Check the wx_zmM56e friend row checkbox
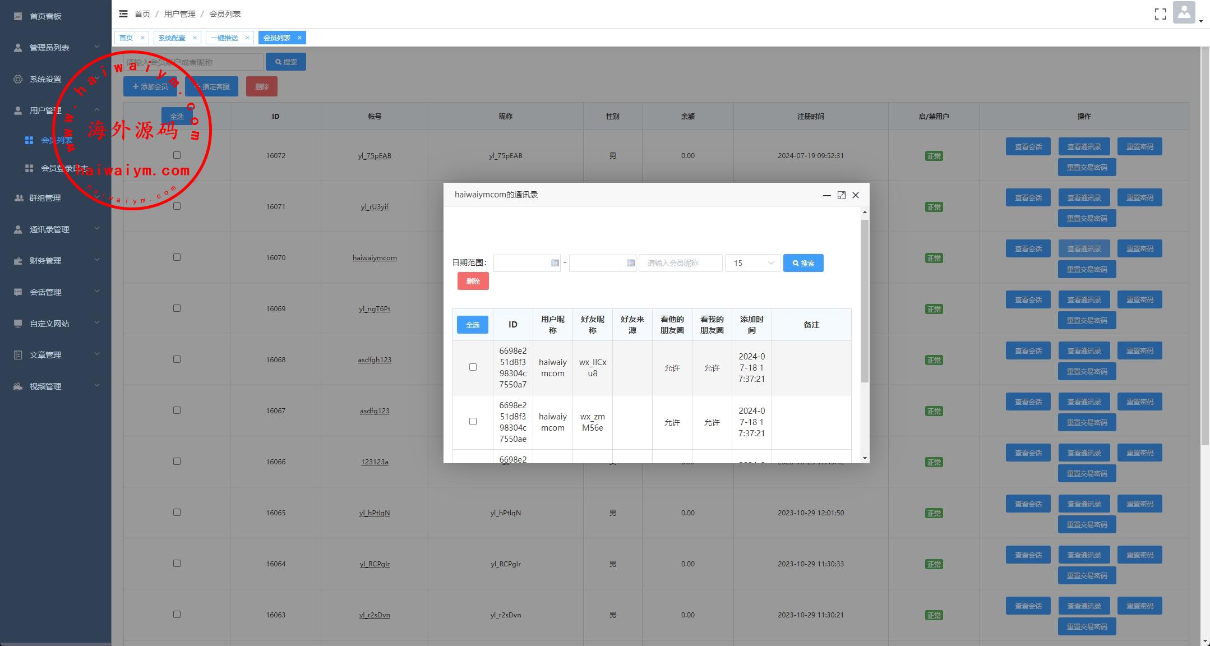 click(x=473, y=422)
